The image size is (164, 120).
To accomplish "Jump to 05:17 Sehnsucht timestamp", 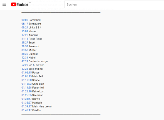I will 25,24.
